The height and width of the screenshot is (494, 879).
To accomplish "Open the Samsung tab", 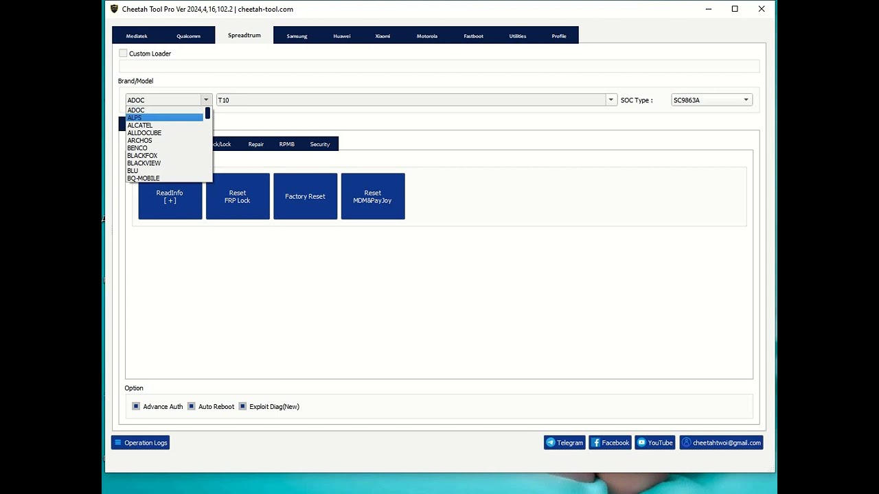I will (x=297, y=36).
